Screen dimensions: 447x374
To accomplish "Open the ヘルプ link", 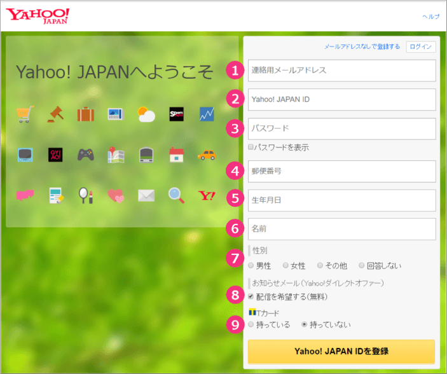I will click(430, 17).
